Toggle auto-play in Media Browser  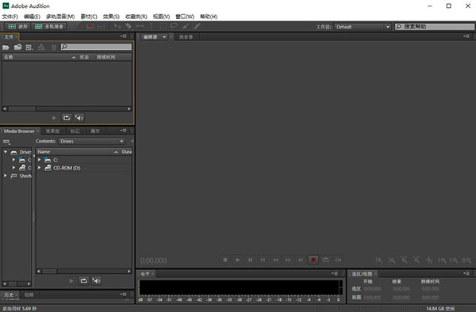pyautogui.click(x=97, y=281)
